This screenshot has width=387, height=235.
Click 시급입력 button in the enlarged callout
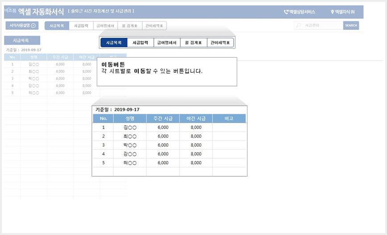pyautogui.click(x=140, y=42)
